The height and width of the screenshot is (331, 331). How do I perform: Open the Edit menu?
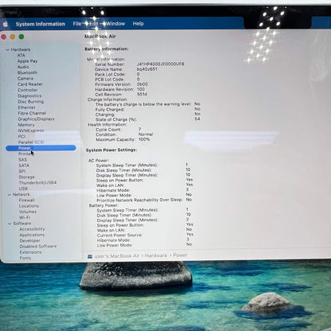tap(94, 24)
